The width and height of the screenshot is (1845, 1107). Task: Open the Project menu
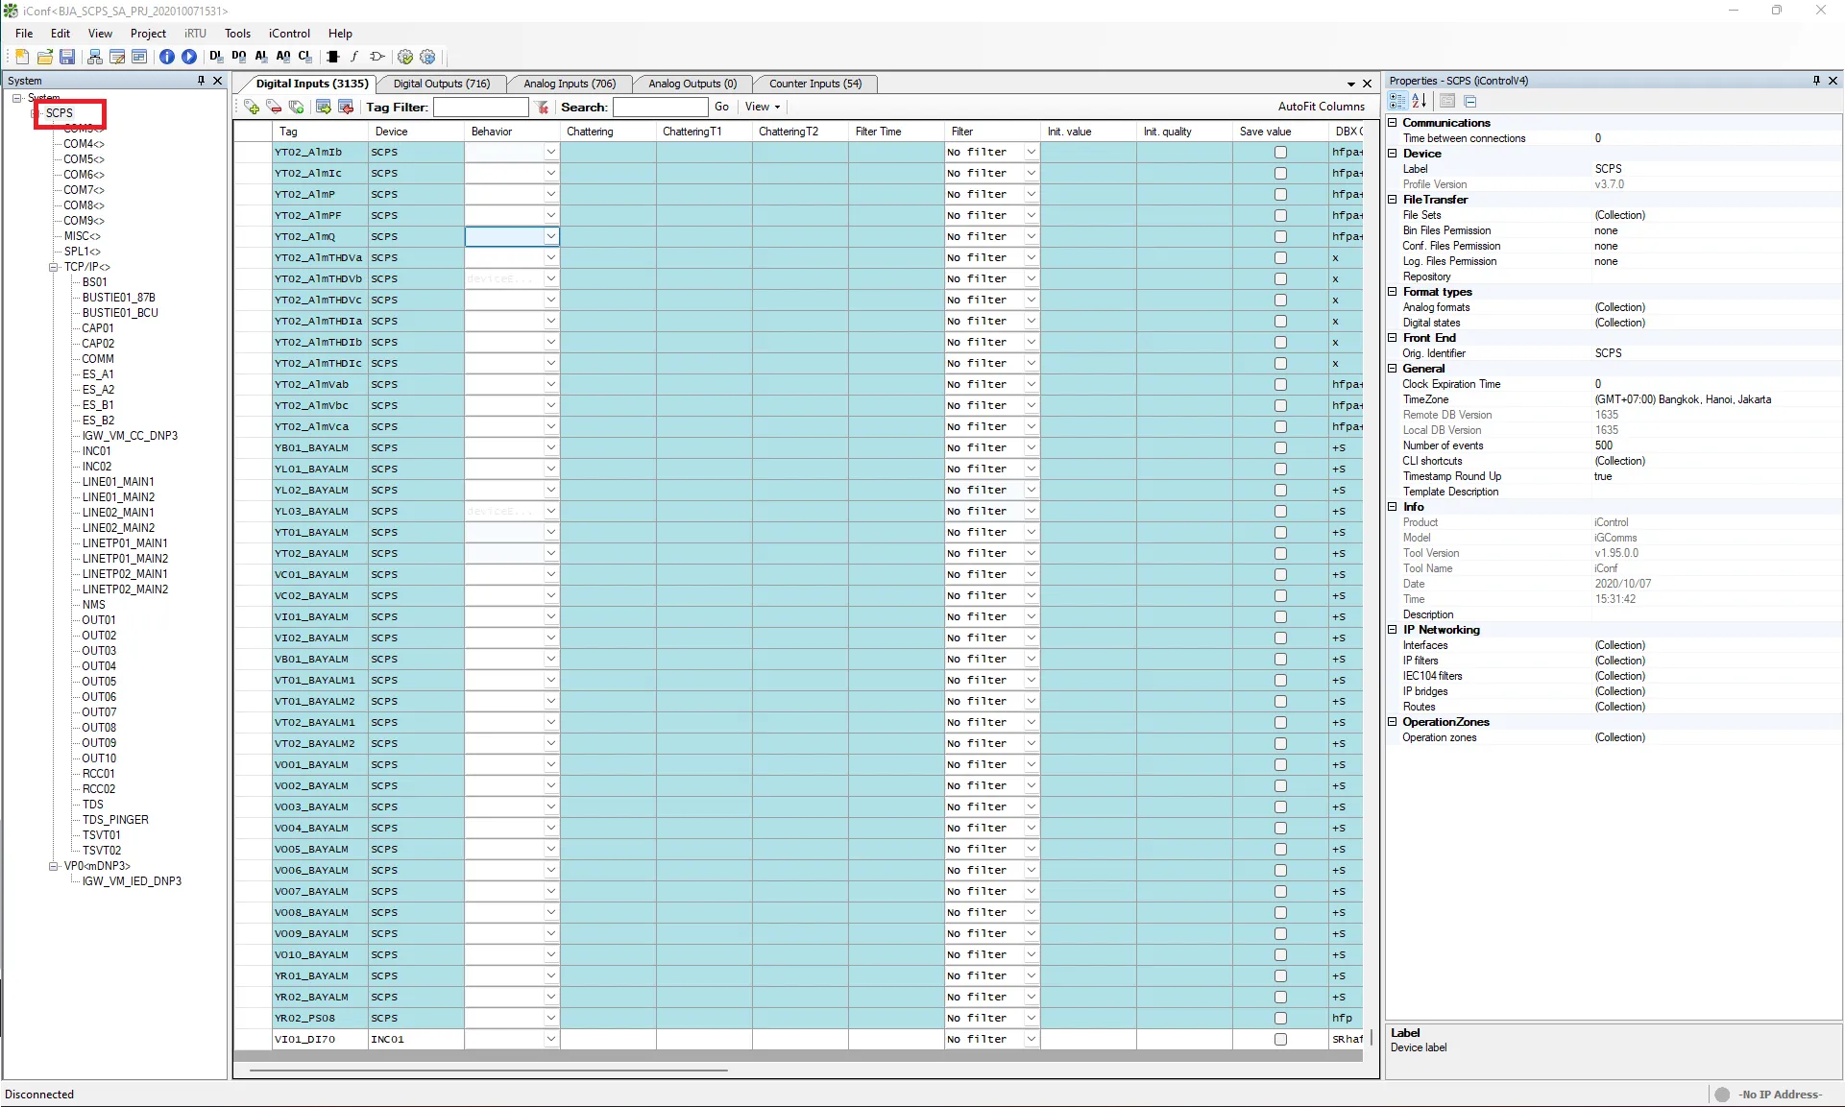pos(148,33)
